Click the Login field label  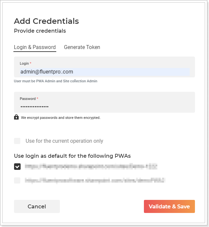tap(24, 63)
